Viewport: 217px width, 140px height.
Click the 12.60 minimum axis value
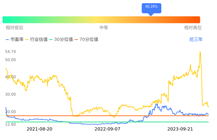10,124
